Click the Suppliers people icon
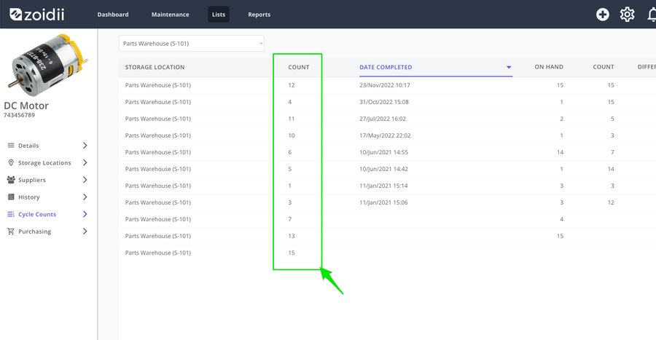The image size is (656, 340). (11, 180)
